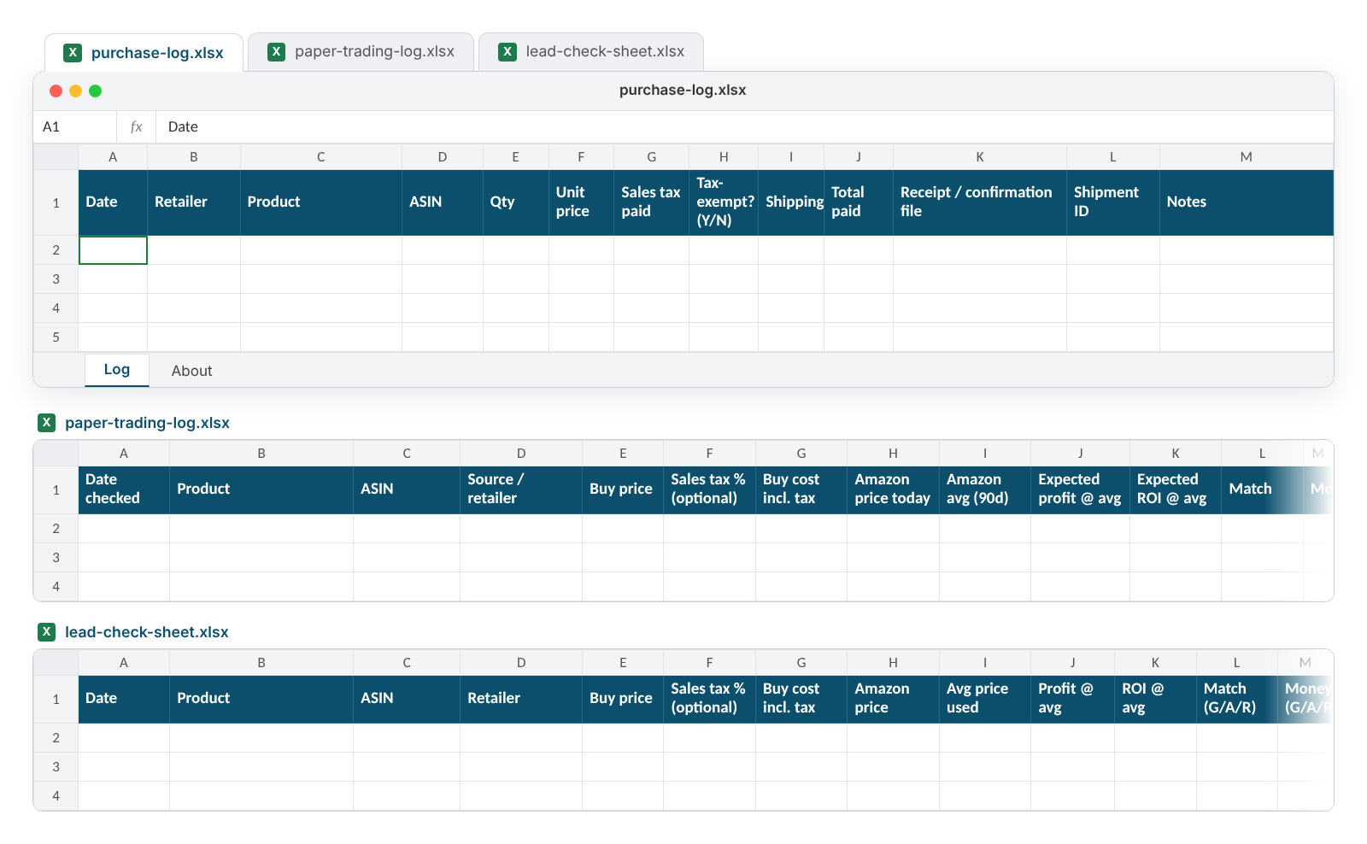This screenshot has width=1367, height=844.
Task: Click the Excel icon on purchase-log.xlsx tab
Action: pyautogui.click(x=73, y=53)
